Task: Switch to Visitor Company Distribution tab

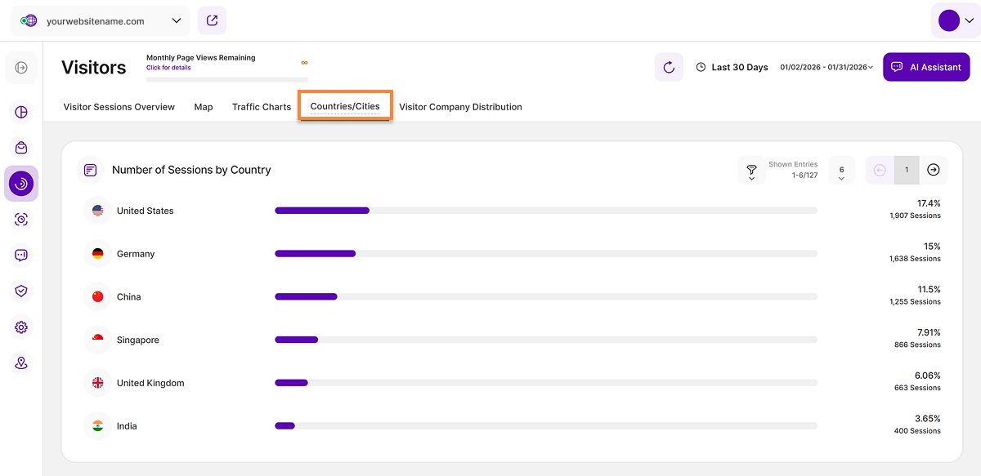Action: (460, 107)
